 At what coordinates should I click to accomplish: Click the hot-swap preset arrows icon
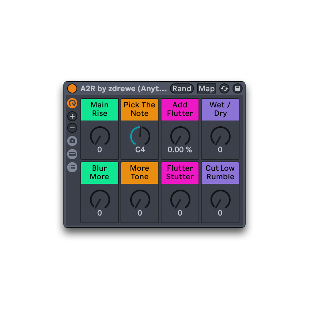coord(224,88)
